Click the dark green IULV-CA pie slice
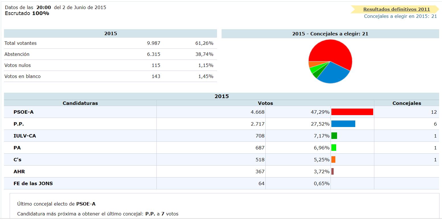442x220 pixels. coord(315,75)
